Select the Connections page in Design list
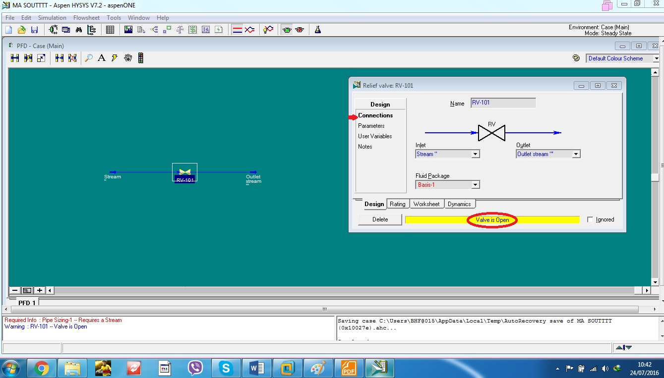Viewport: 664px width, 378px height. coord(375,115)
